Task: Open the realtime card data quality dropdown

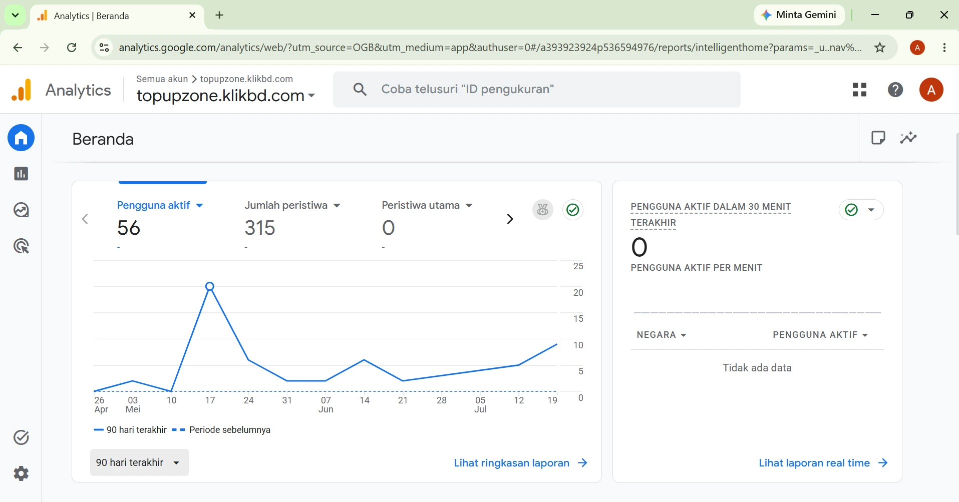Action: [861, 210]
